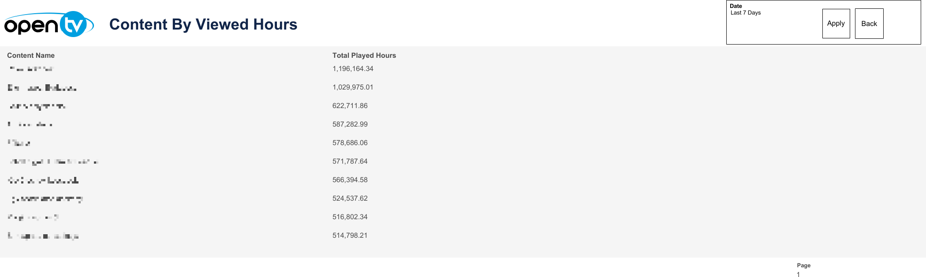The height and width of the screenshot is (277, 926).
Task: Sort by the Content Name column header
Action: (x=31, y=56)
